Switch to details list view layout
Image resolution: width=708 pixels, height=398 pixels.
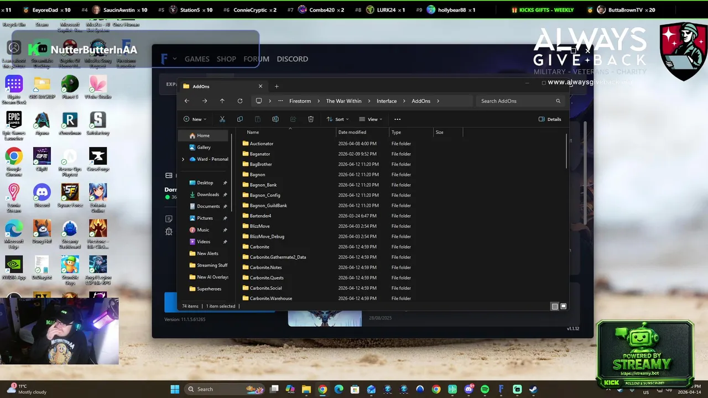coord(555,306)
